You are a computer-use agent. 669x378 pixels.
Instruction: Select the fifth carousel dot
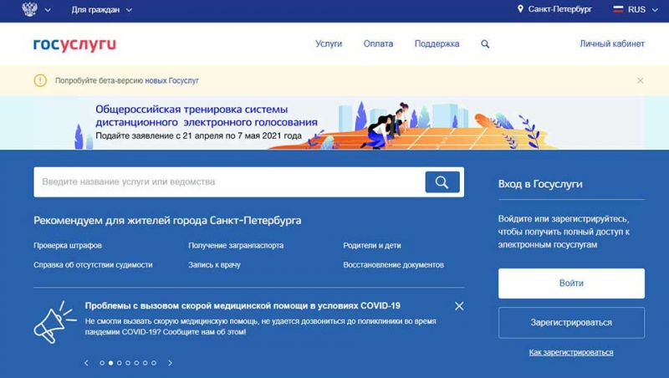click(x=136, y=363)
